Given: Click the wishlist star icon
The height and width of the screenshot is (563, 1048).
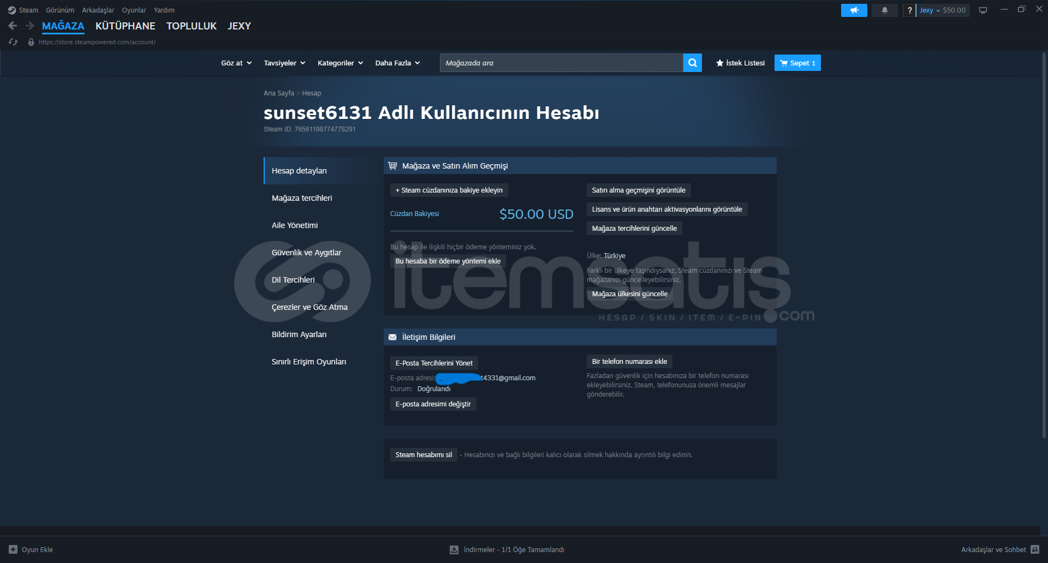Looking at the screenshot, I should (720, 63).
